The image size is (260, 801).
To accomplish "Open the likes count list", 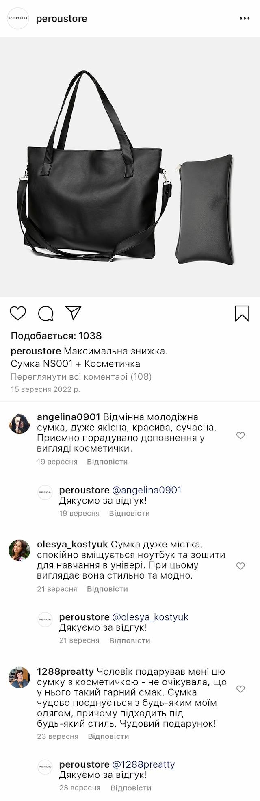I will tap(56, 336).
